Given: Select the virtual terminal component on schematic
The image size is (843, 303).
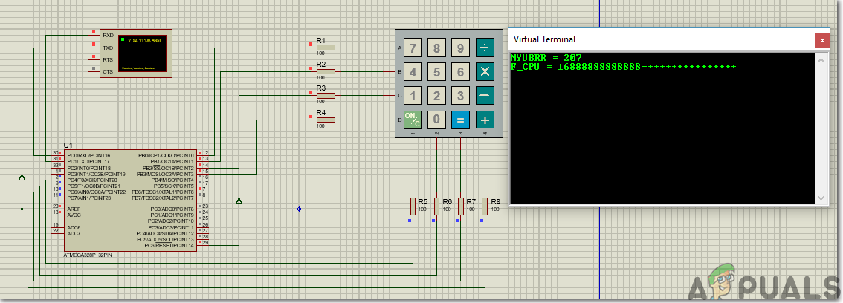Looking at the screenshot, I should [135, 53].
